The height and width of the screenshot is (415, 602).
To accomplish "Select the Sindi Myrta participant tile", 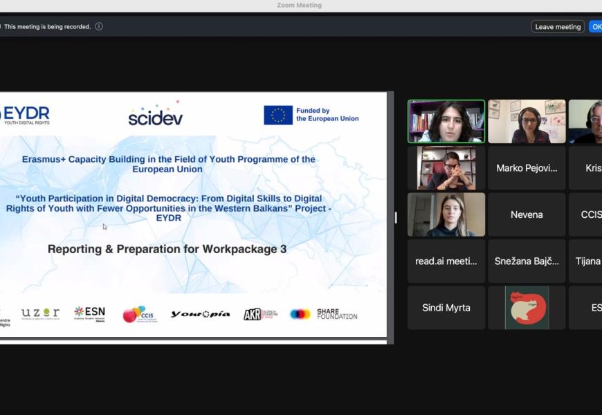I will point(446,307).
